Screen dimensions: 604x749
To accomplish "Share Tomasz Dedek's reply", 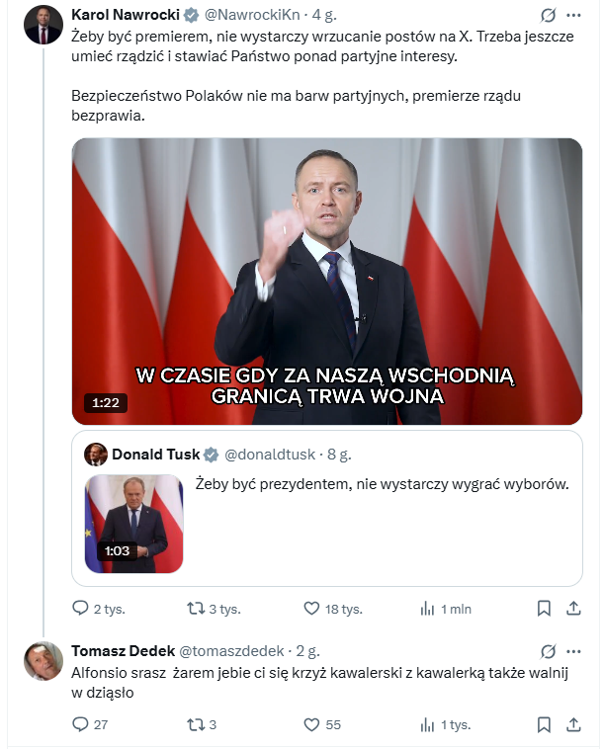I will pyautogui.click(x=572, y=724).
